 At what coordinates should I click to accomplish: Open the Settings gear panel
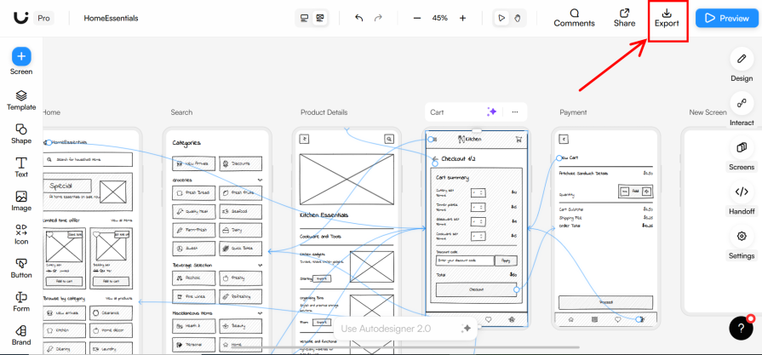click(x=742, y=240)
